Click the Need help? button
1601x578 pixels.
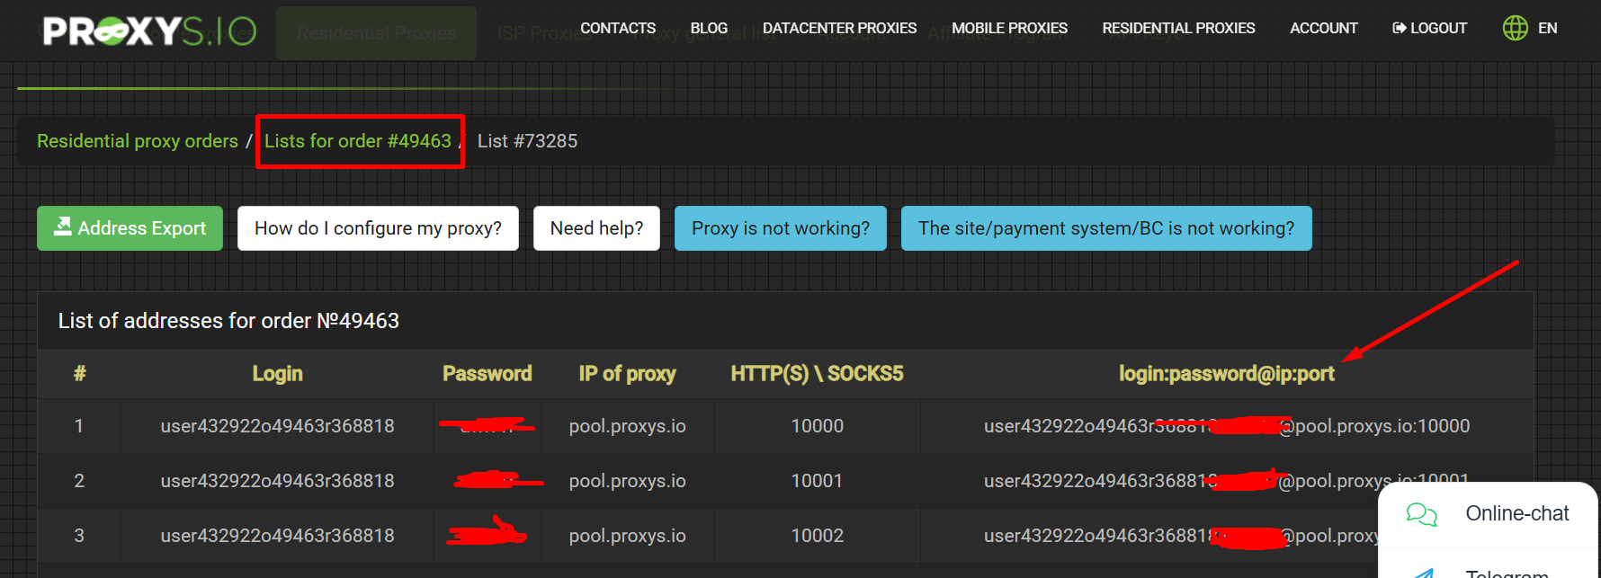[596, 228]
